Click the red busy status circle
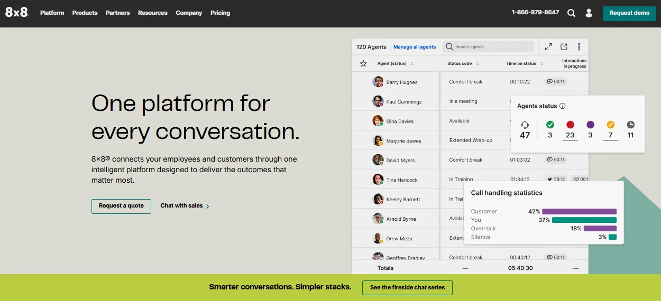The width and height of the screenshot is (661, 301). [x=570, y=125]
